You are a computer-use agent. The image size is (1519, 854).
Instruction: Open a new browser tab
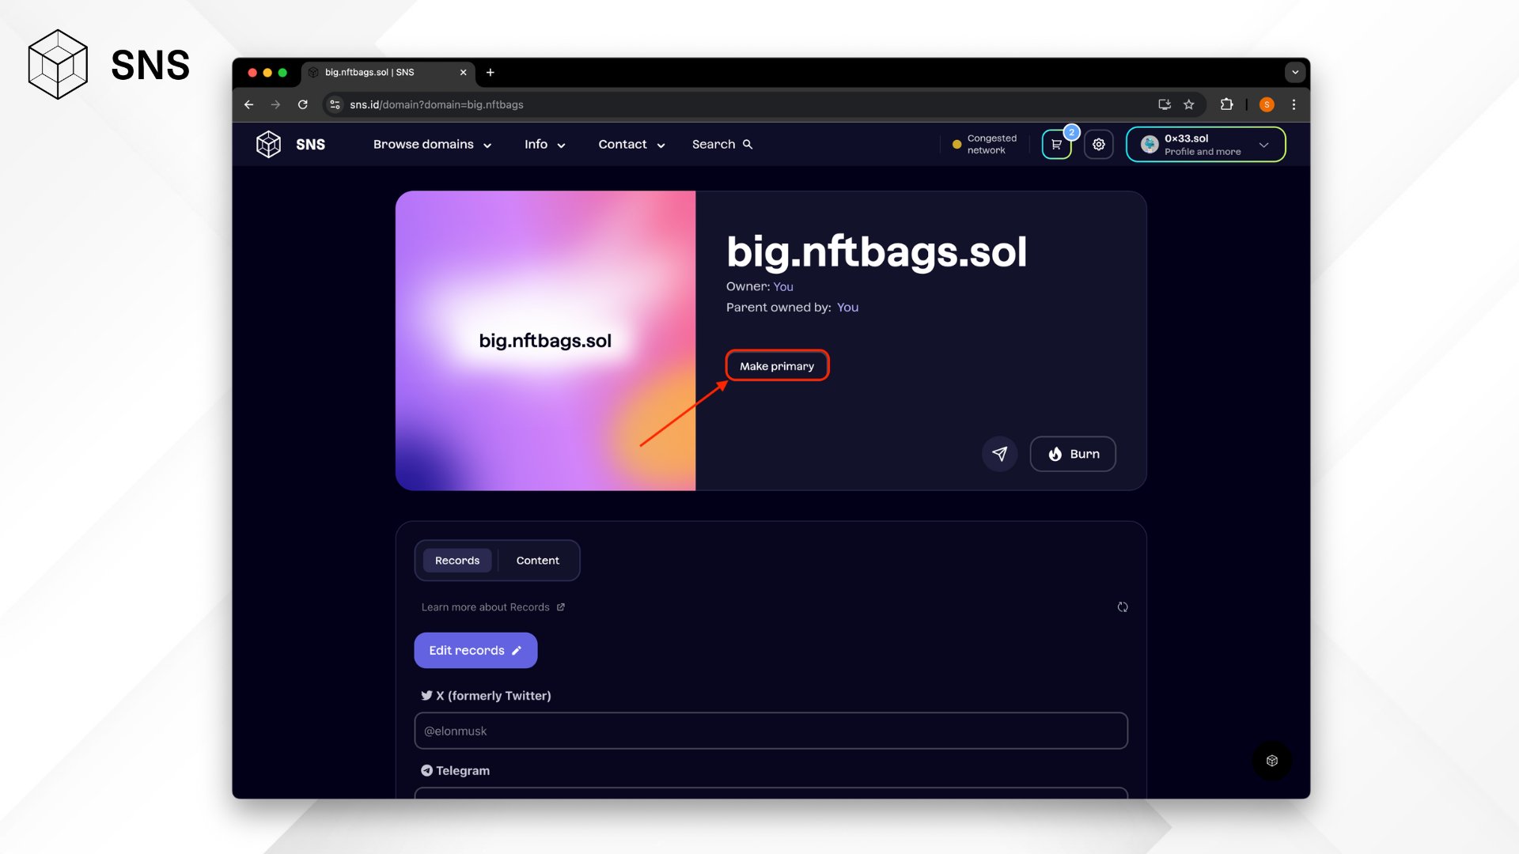pyautogui.click(x=491, y=72)
